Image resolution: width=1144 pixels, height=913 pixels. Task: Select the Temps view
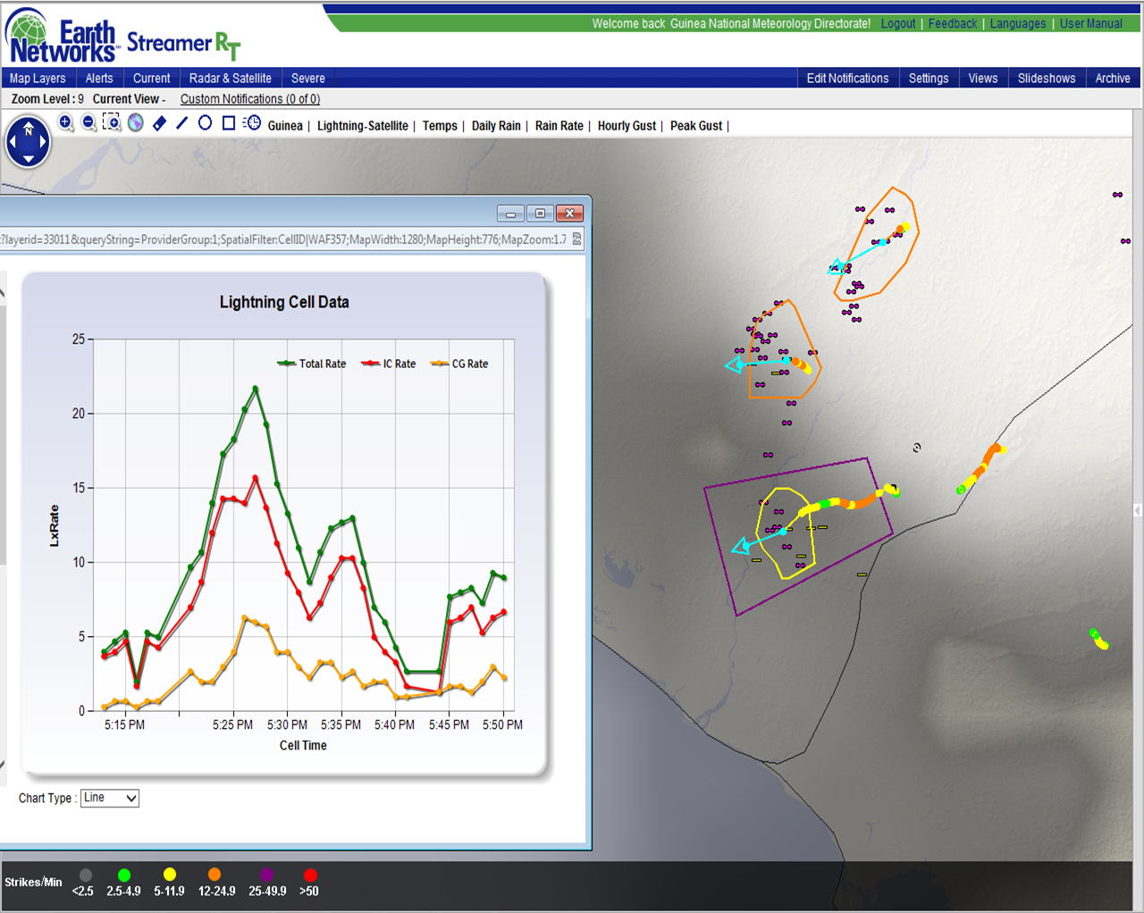click(440, 126)
